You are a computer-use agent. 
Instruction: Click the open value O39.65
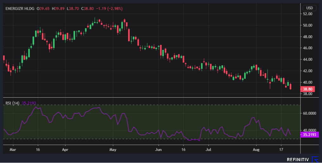[43, 9]
